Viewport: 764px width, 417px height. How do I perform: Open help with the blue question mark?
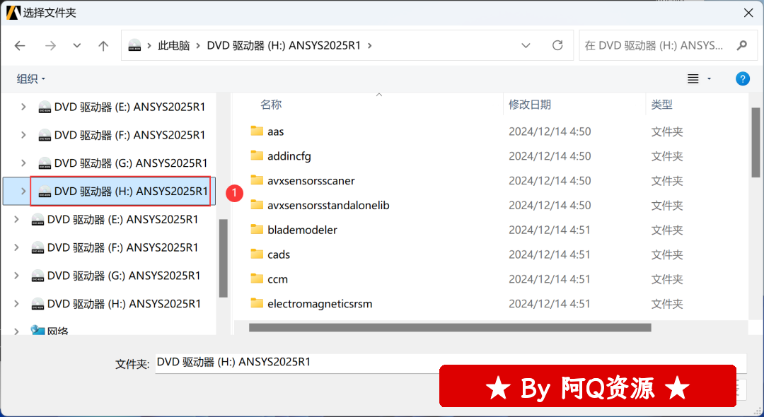pos(743,78)
